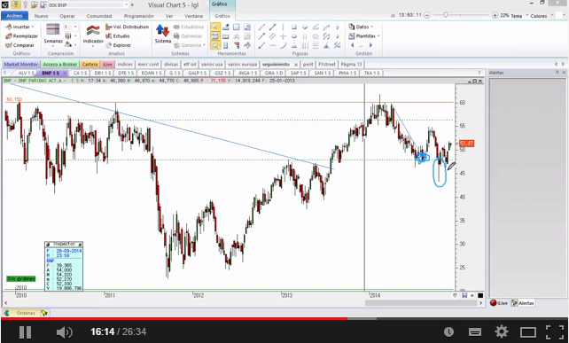Toggle the highlighted bottom-left Herramientas tool

click(x=215, y=45)
